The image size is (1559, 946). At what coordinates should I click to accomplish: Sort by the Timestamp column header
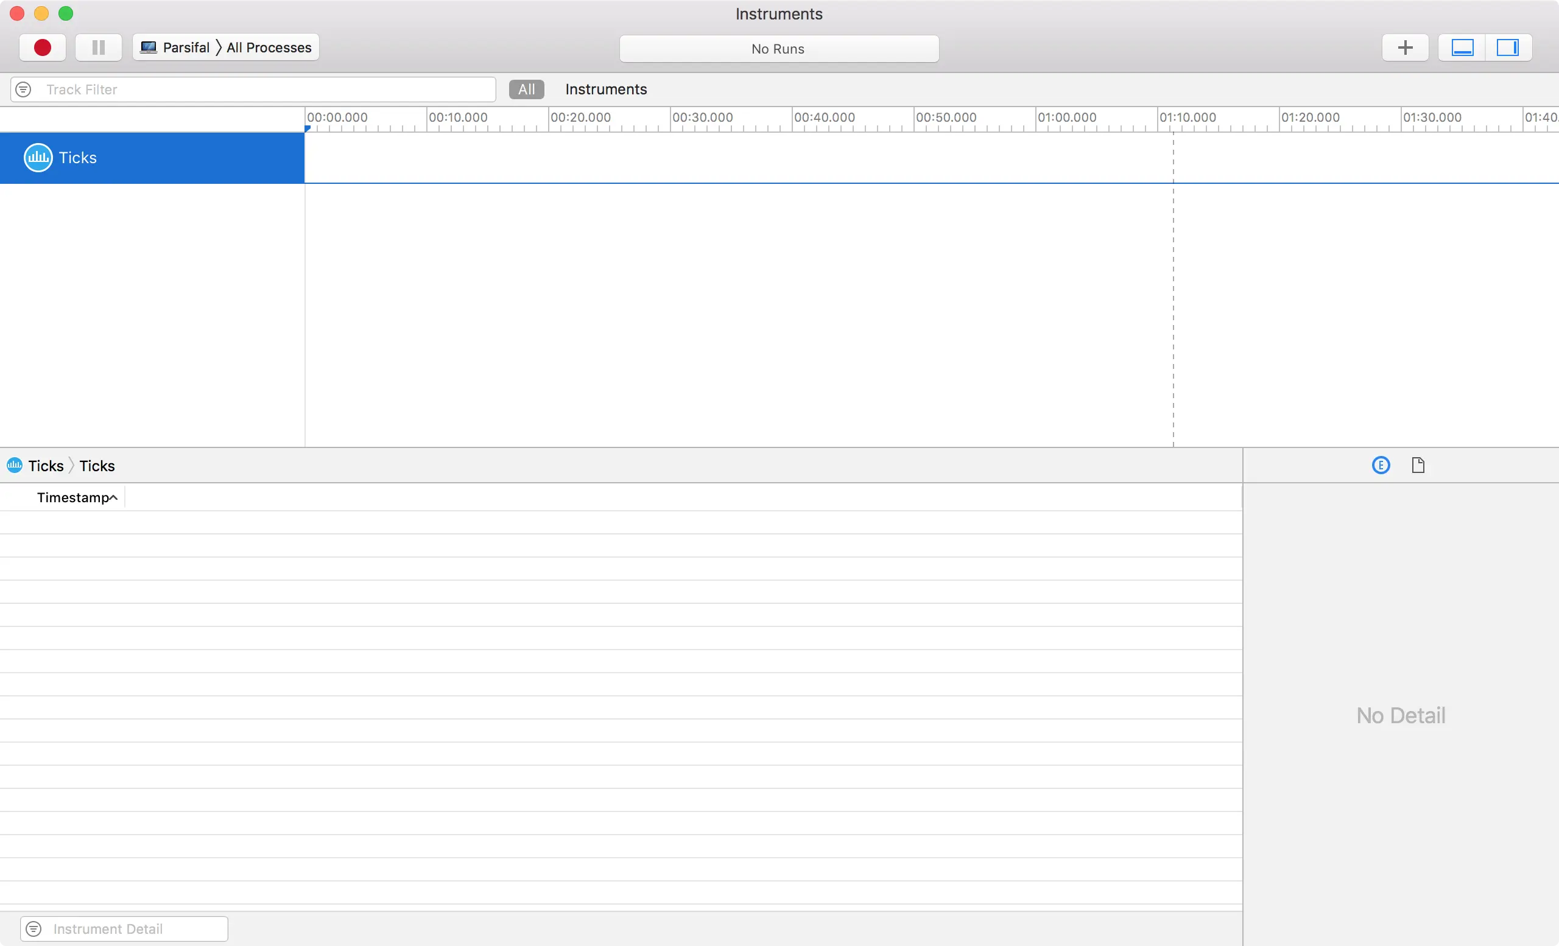(x=74, y=498)
